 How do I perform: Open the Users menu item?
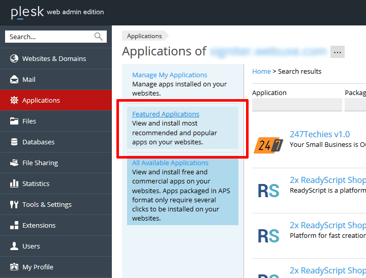31,246
